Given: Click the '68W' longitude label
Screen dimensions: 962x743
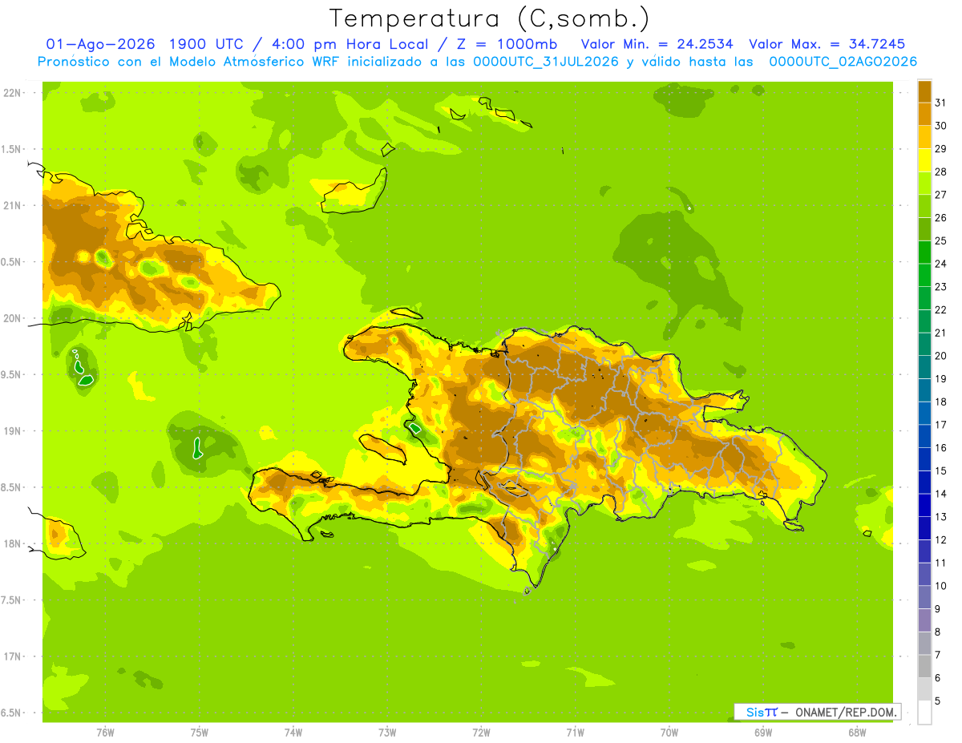Looking at the screenshot, I should 857,733.
